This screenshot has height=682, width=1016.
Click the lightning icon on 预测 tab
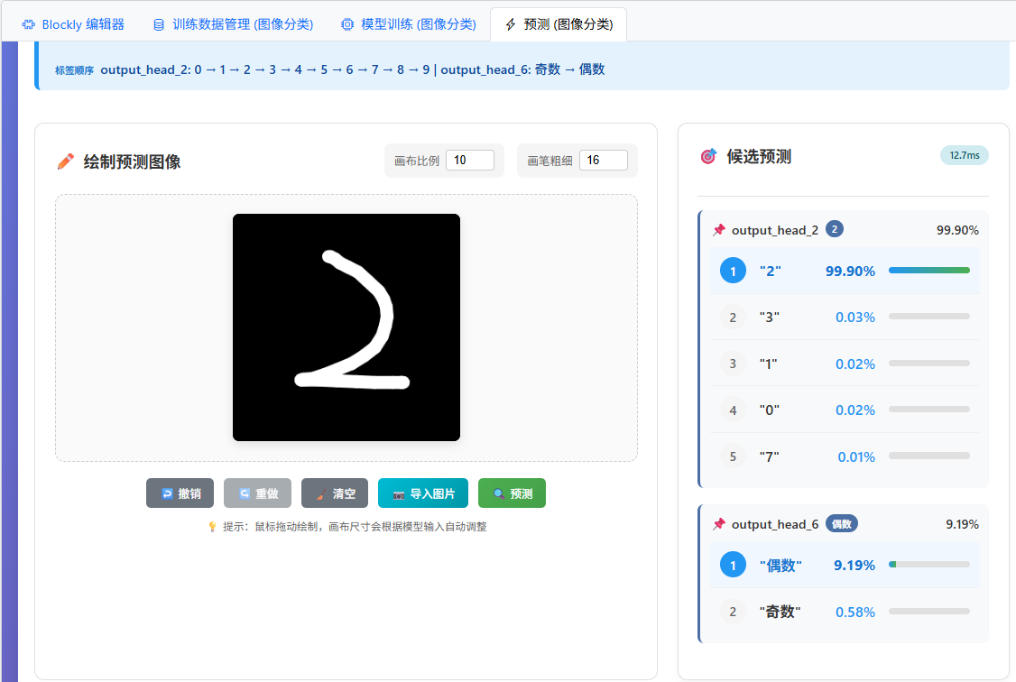[511, 24]
